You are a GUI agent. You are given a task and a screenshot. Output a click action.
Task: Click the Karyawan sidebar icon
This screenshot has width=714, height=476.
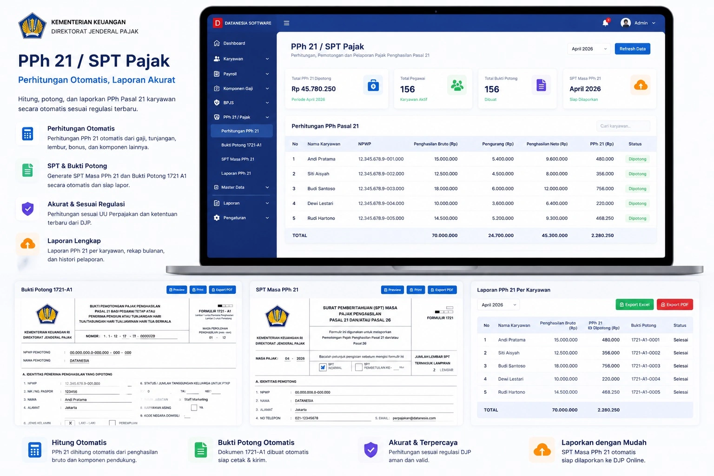click(217, 59)
